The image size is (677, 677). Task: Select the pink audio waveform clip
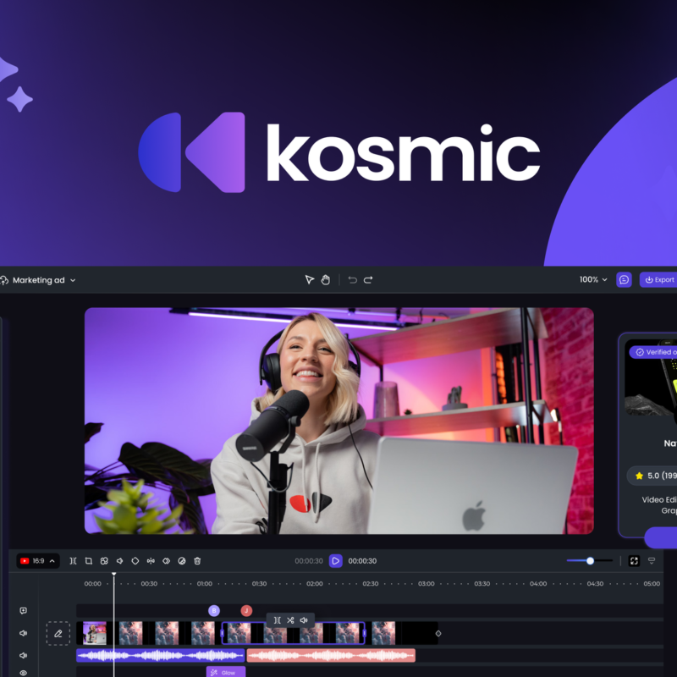tap(331, 655)
